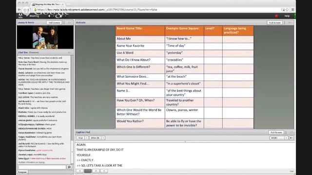312x175 pixels.
Task: Make the Caption Pod full screen
Action: [276, 132]
